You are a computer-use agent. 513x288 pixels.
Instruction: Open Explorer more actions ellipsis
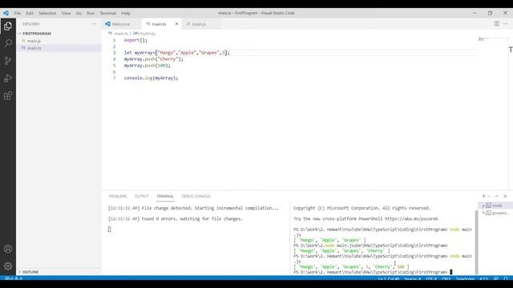pos(94,24)
